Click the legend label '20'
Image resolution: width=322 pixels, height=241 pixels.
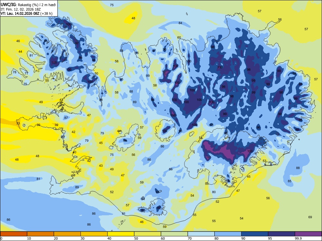[x=56, y=238]
